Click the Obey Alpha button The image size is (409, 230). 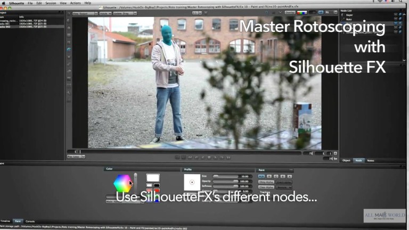pyautogui.click(x=266, y=182)
